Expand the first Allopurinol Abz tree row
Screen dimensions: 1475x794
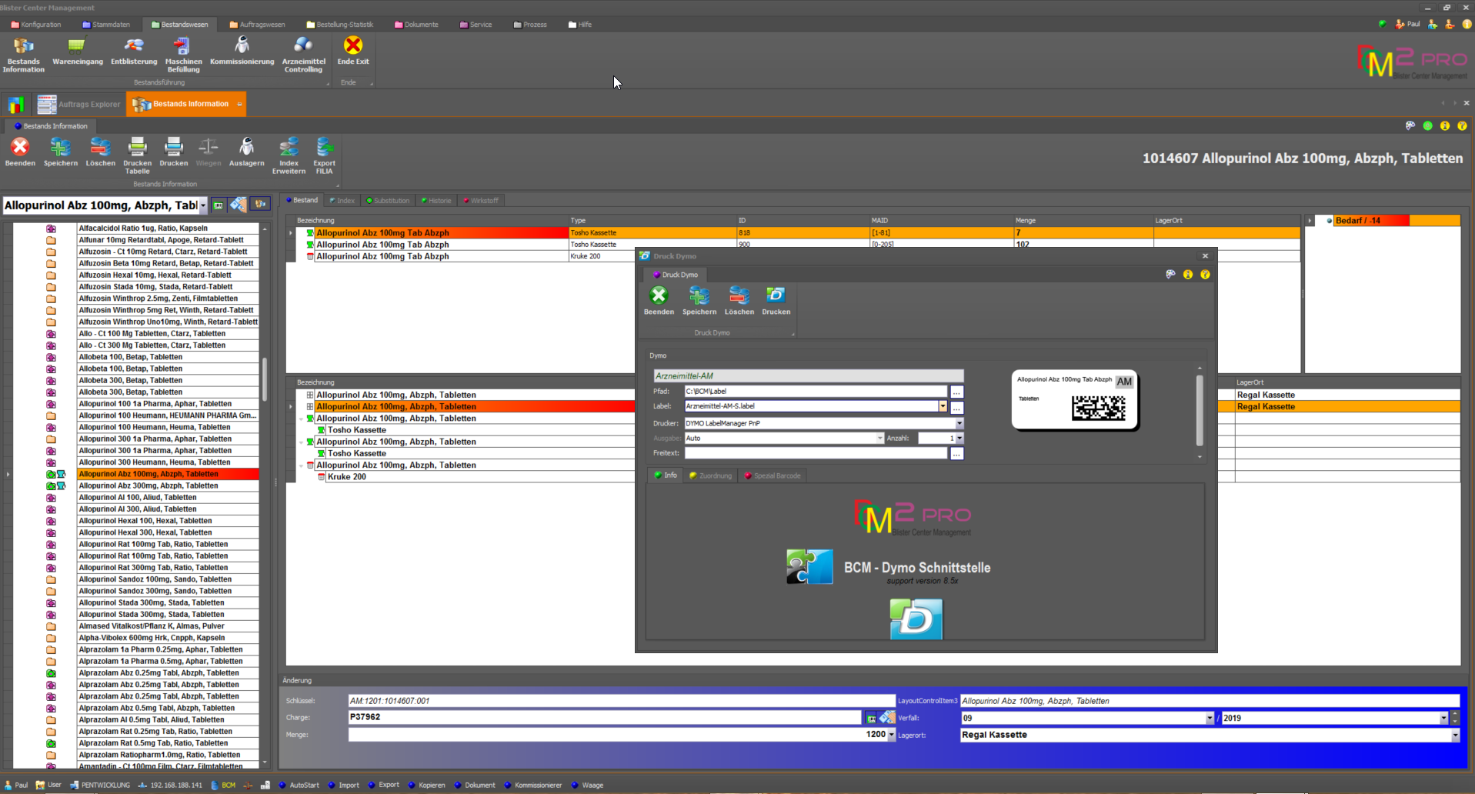(310, 395)
